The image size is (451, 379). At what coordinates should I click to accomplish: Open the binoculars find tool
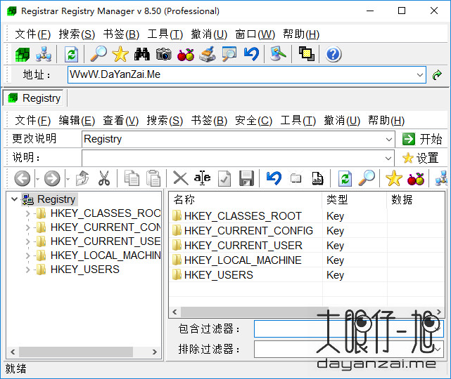pyautogui.click(x=142, y=54)
